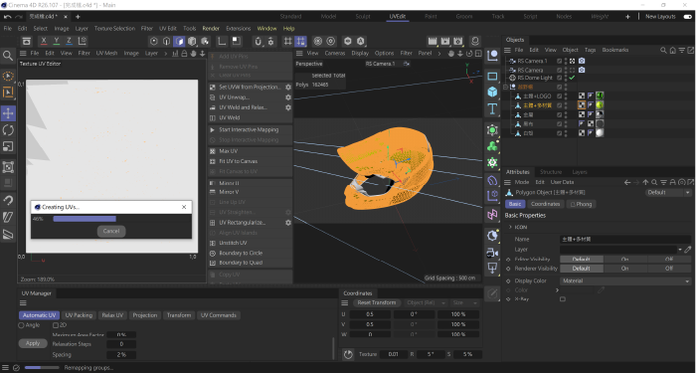This screenshot has height=373, width=696.
Task: Open the Texture Selection menu
Action: [114, 29]
